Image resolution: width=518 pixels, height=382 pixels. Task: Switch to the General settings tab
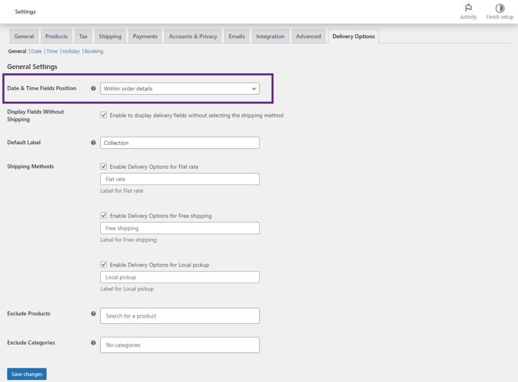click(24, 36)
